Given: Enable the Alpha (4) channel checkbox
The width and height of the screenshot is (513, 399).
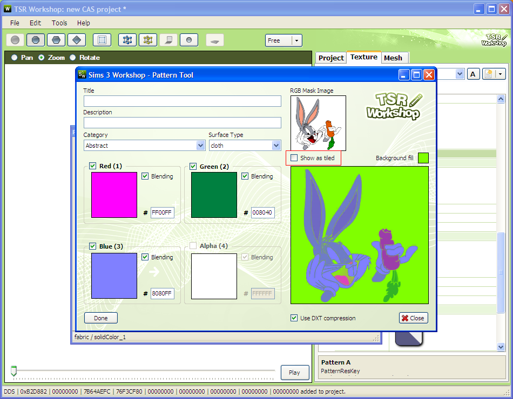Looking at the screenshot, I should tap(193, 246).
